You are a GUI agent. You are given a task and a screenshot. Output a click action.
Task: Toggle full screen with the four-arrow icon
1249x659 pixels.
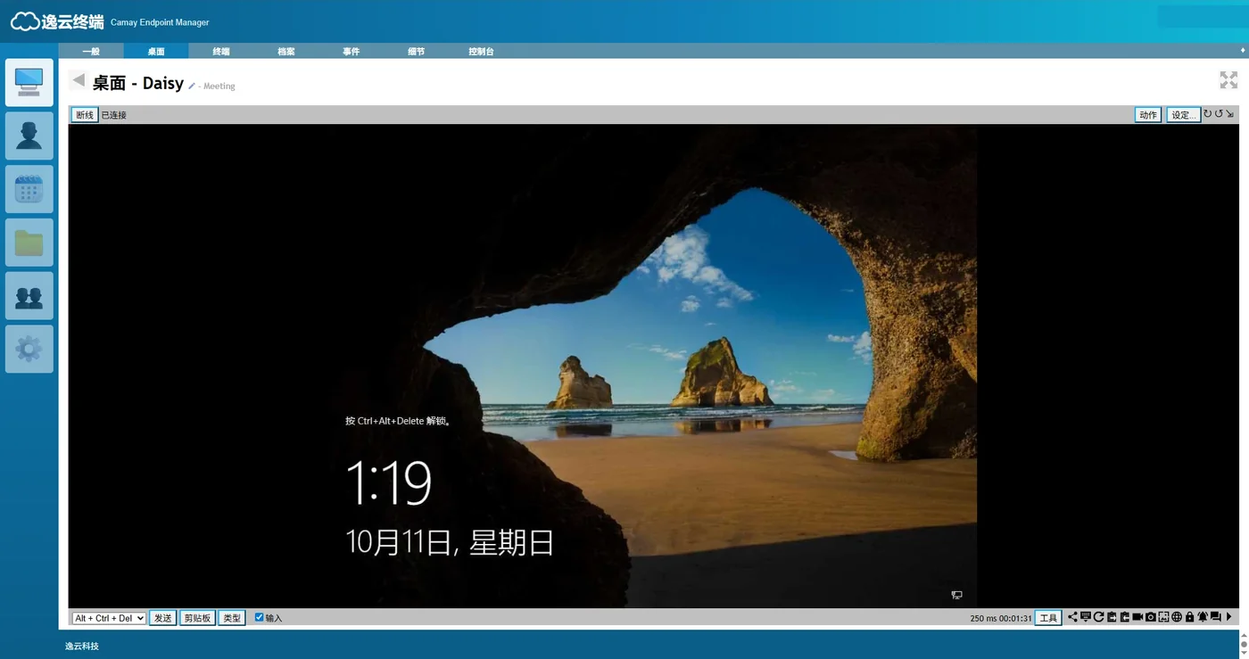[1228, 80]
